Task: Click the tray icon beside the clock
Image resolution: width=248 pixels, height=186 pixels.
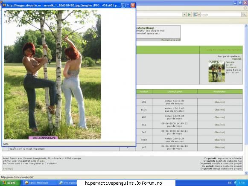Action: 236,183
